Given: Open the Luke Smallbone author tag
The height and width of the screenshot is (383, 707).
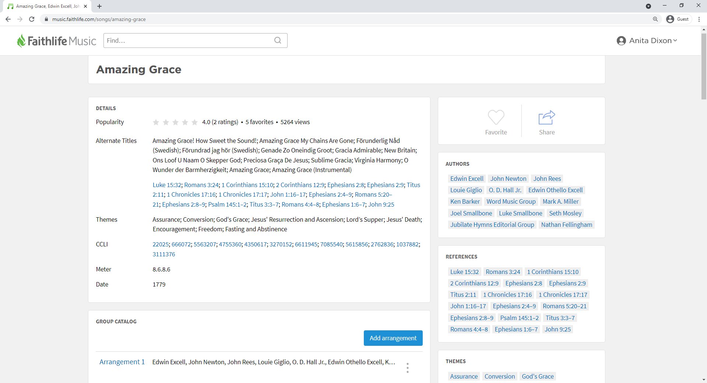Looking at the screenshot, I should click(x=520, y=213).
